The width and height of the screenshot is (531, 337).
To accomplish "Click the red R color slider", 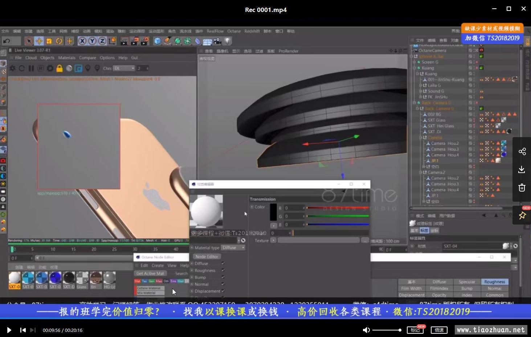I will pyautogui.click(x=338, y=208).
